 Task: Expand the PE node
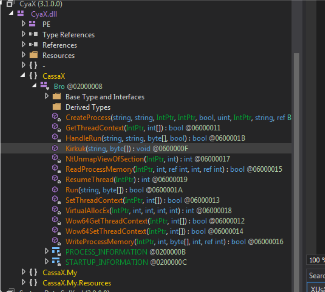(x=24, y=24)
